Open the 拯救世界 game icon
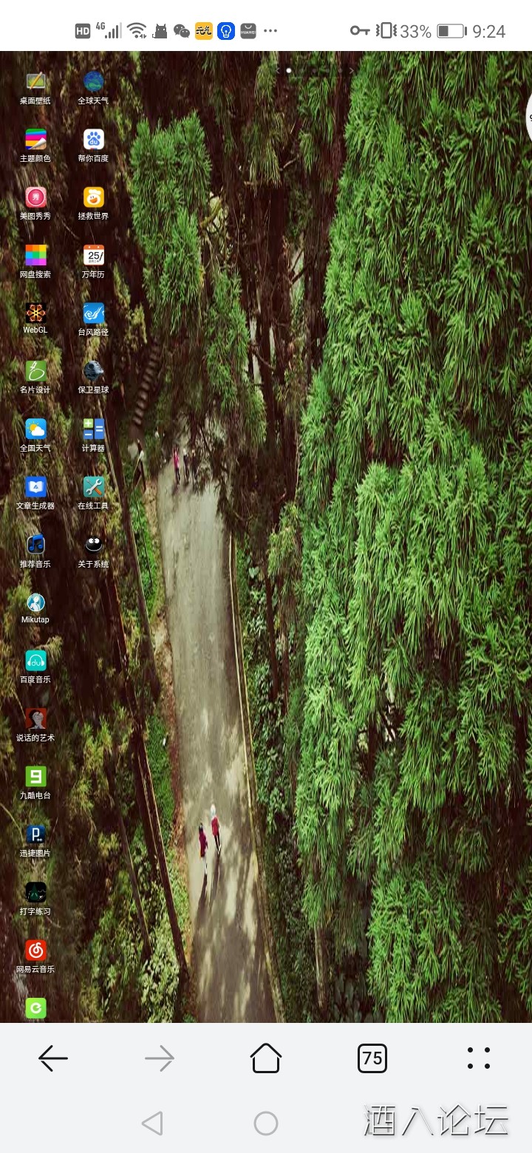 [93, 197]
